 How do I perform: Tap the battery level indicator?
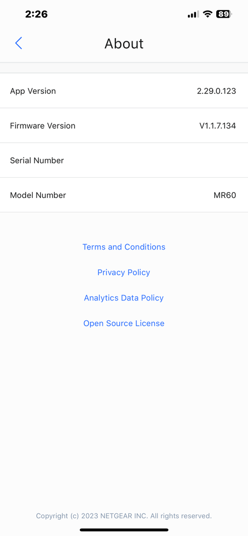pos(224,14)
